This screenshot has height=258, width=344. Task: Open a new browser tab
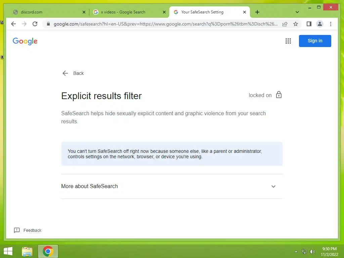pos(257,12)
